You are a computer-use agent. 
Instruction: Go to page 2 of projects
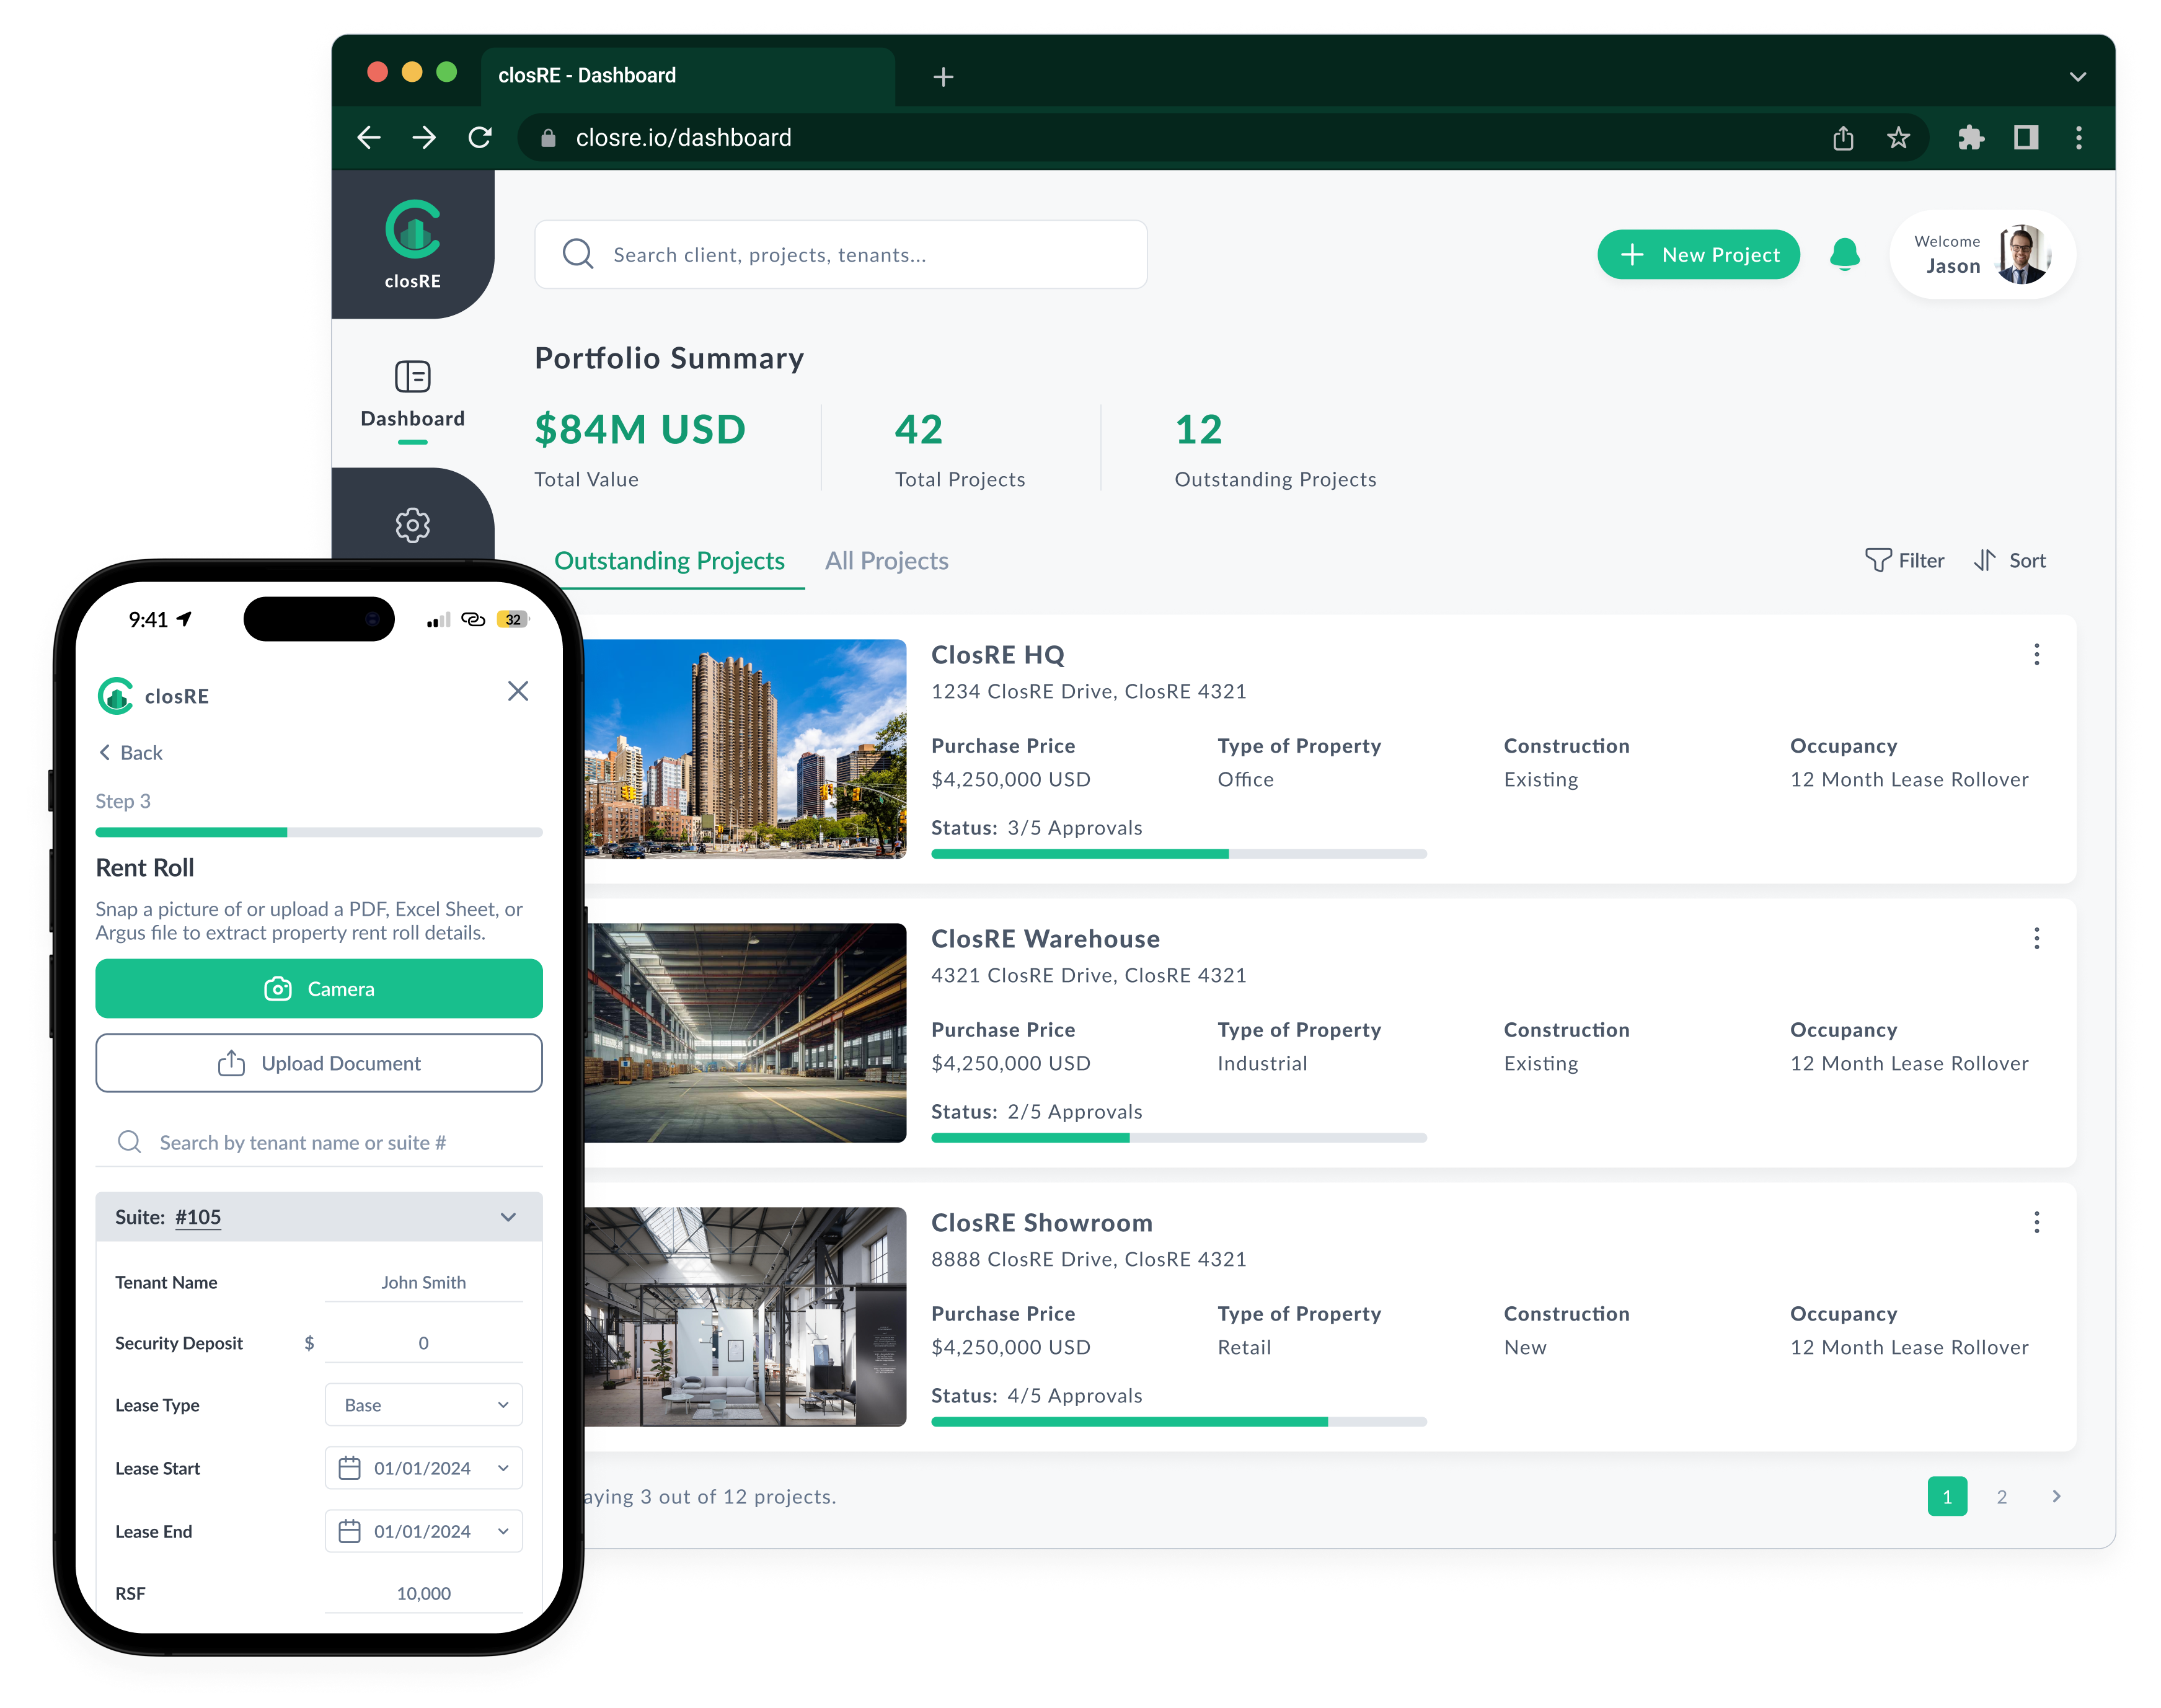[x=2001, y=1497]
